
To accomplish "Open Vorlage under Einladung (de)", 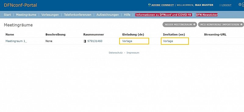I will coord(127,41).
